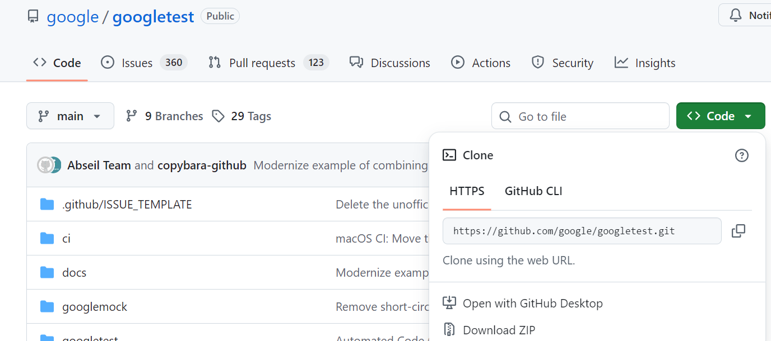
Task: Click the Go to file search field
Action: pyautogui.click(x=580, y=116)
